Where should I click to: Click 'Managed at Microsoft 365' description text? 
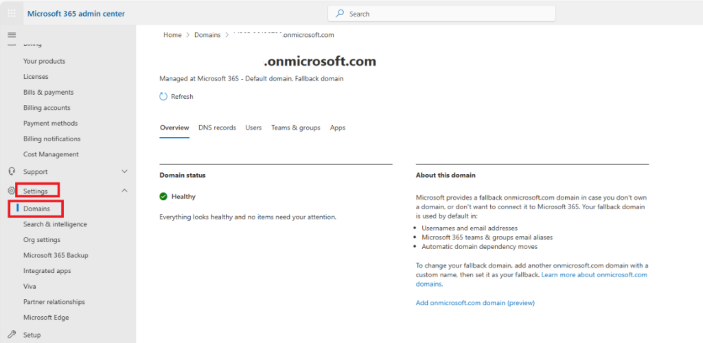(251, 78)
